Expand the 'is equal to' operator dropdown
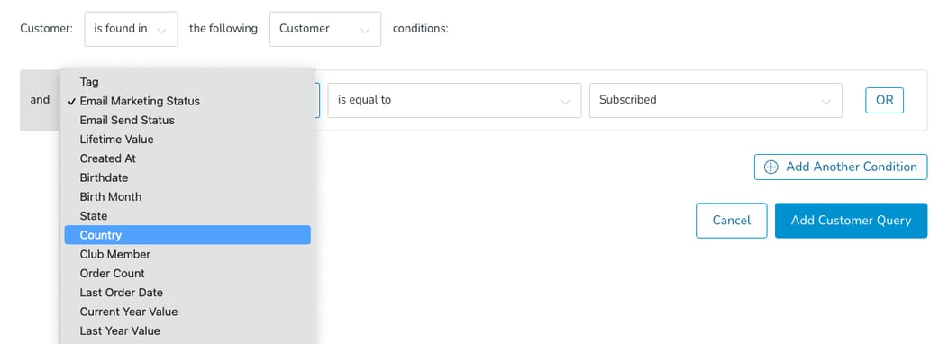Image resolution: width=930 pixels, height=344 pixels. coord(454,100)
